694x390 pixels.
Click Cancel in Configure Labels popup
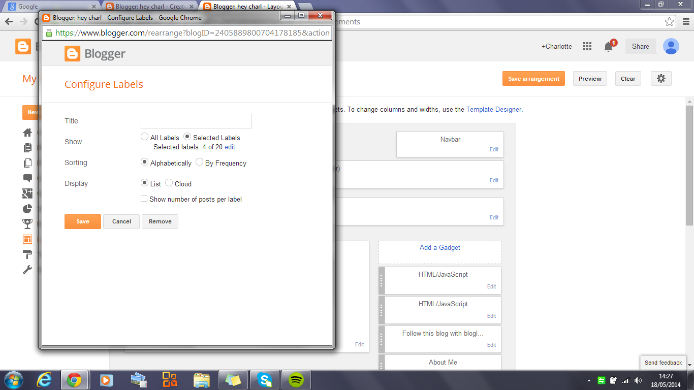(121, 221)
